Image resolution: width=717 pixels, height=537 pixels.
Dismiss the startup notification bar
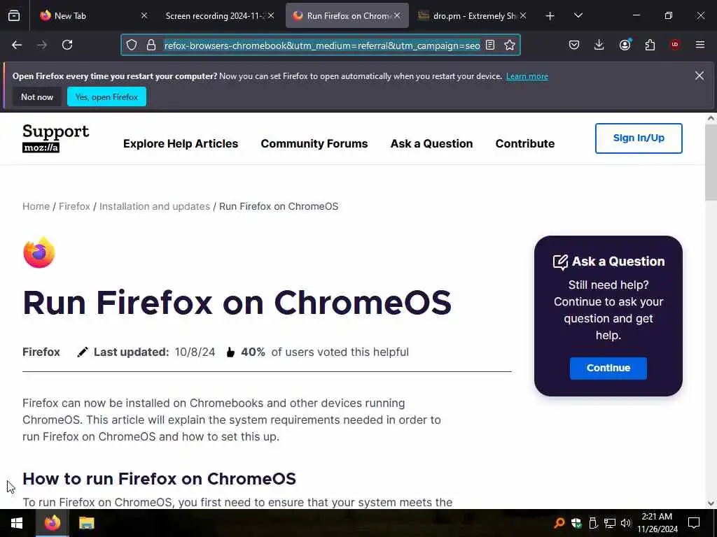tap(699, 76)
